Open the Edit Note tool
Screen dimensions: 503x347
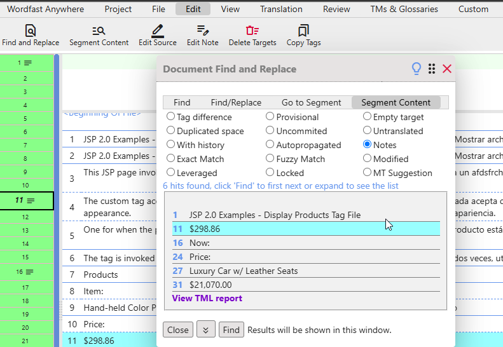coord(203,36)
